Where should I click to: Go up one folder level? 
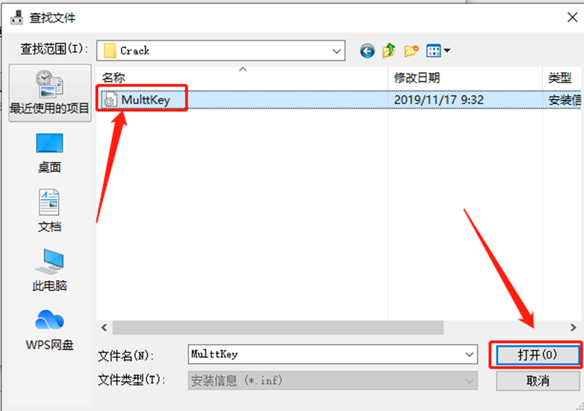coord(389,50)
